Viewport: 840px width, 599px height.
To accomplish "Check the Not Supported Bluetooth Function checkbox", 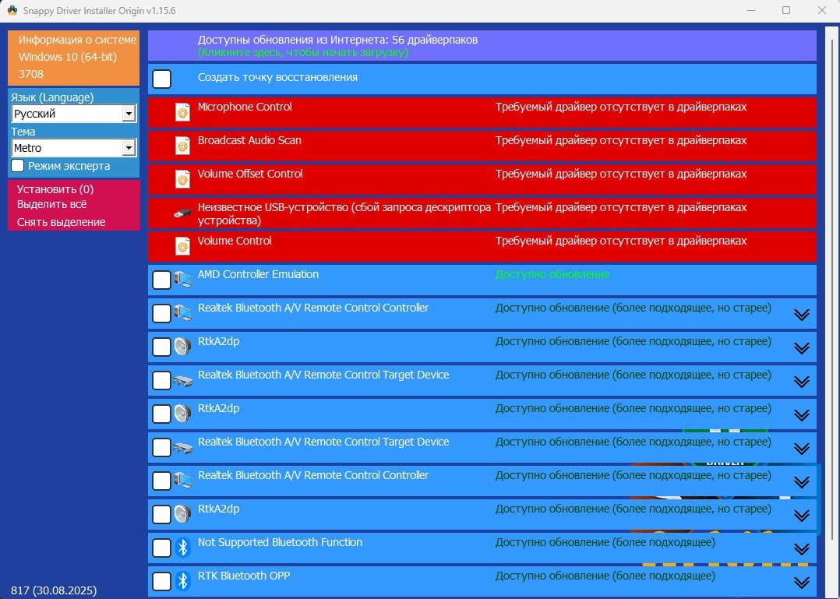I will coord(162,548).
